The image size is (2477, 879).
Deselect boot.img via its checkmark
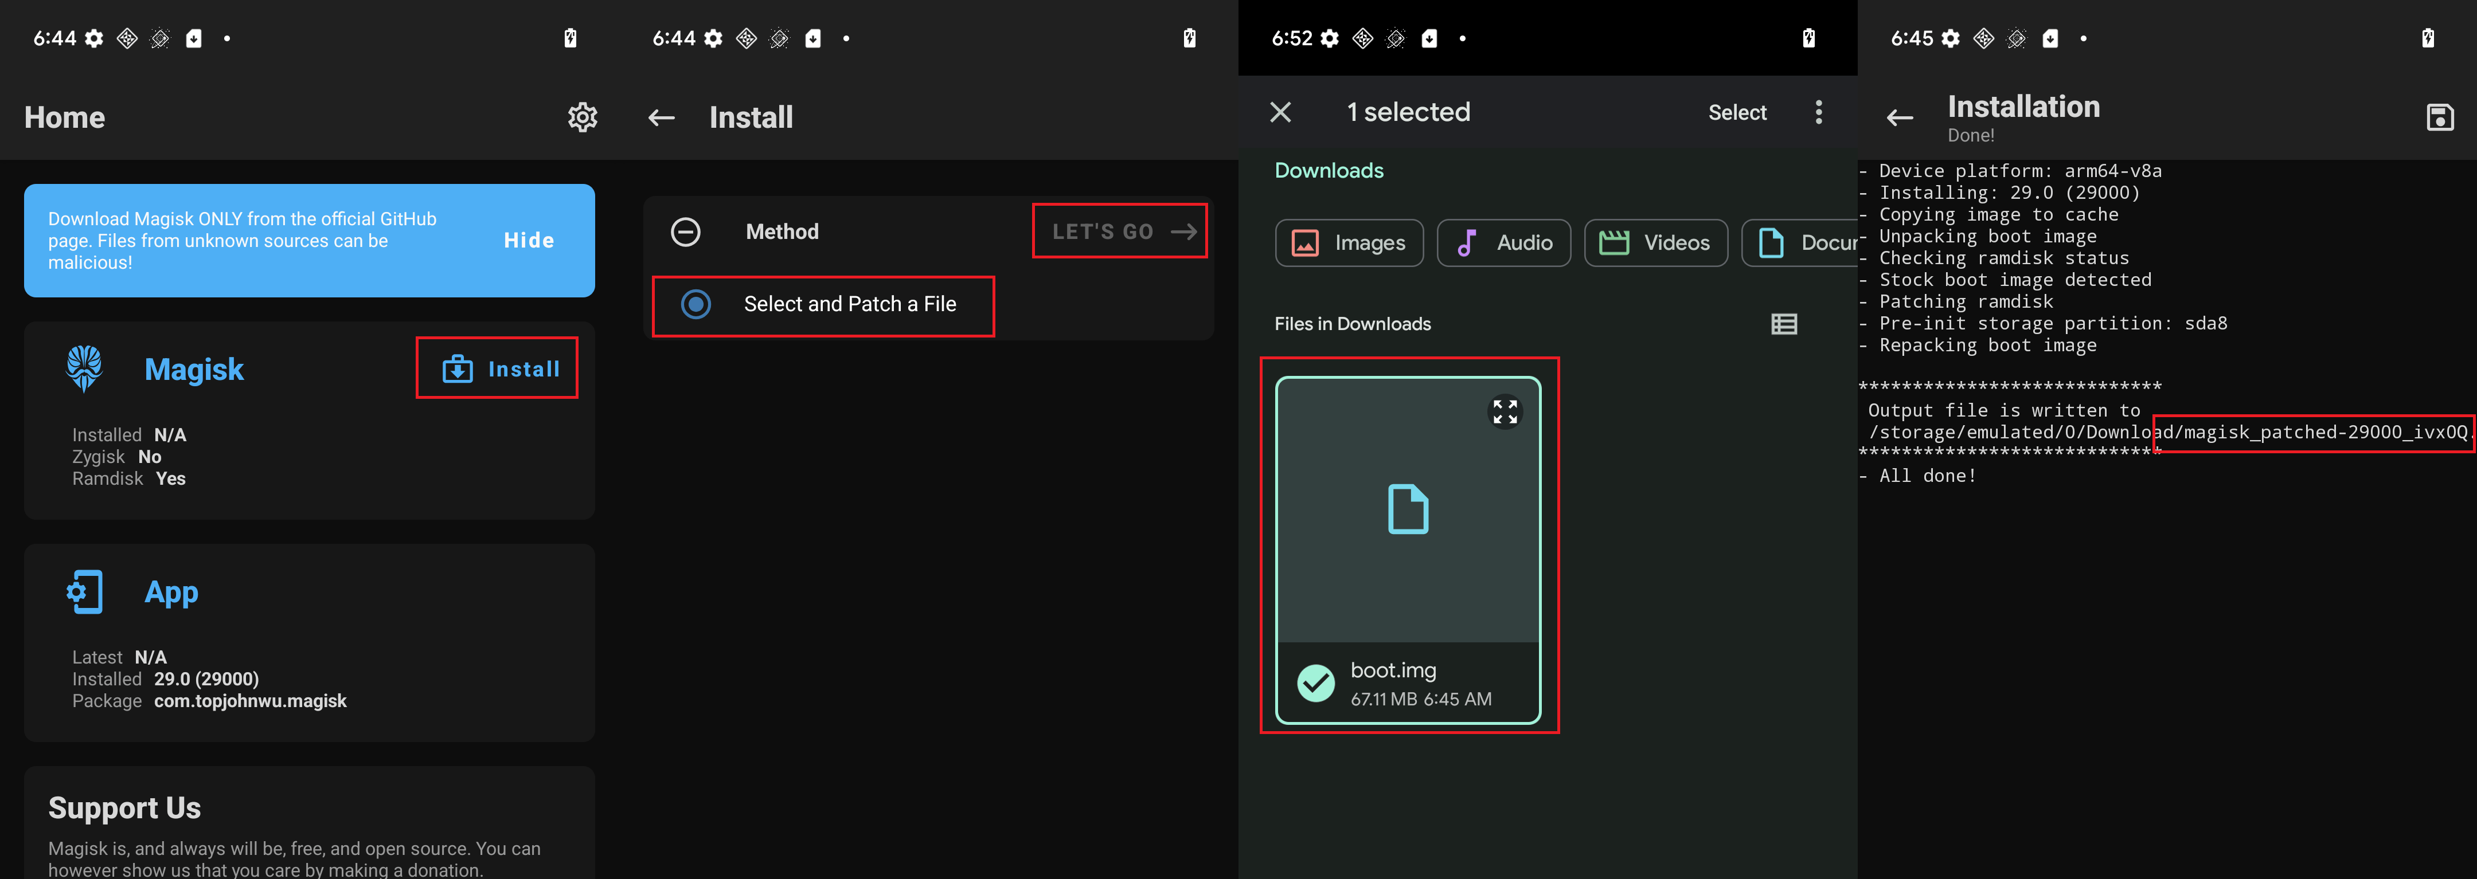(x=1316, y=683)
